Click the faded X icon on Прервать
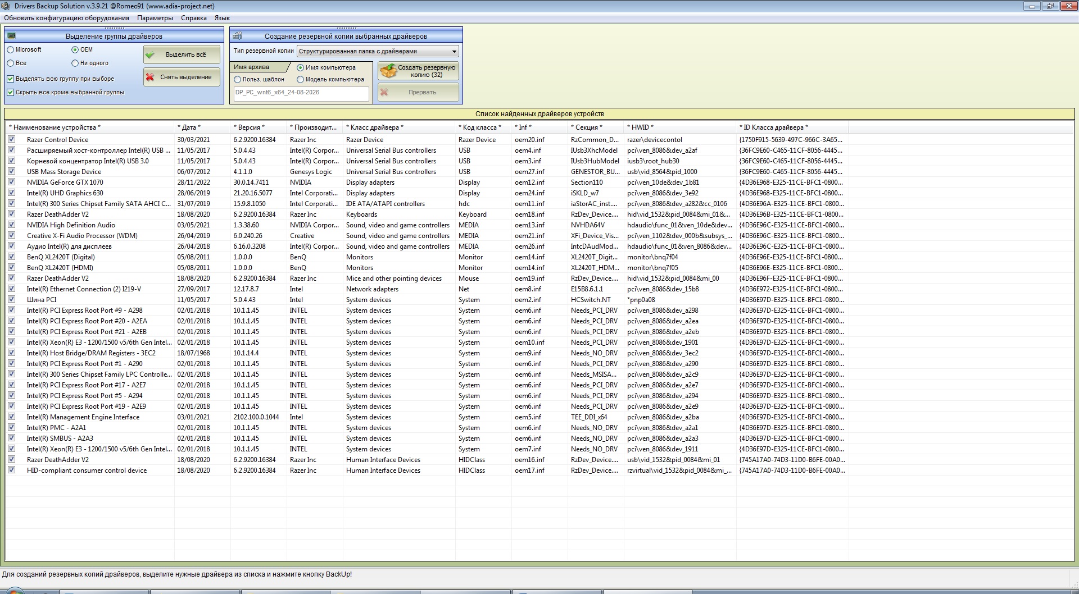1079x594 pixels. tap(384, 92)
